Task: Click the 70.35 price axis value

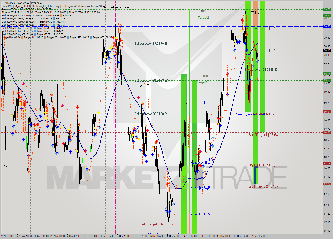Action: pyautogui.click(x=327, y=38)
